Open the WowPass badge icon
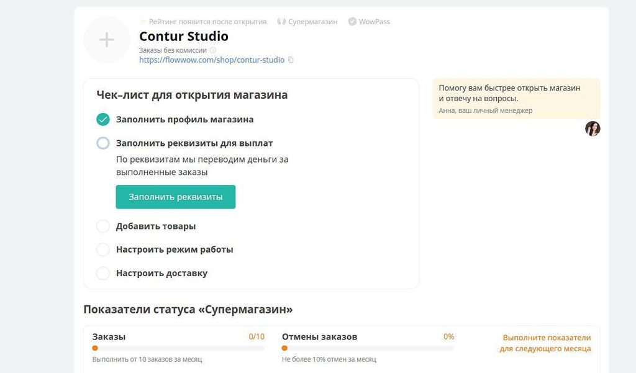The height and width of the screenshot is (373, 636). pyautogui.click(x=351, y=21)
